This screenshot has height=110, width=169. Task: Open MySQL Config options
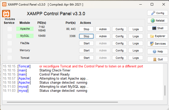coord(119,36)
